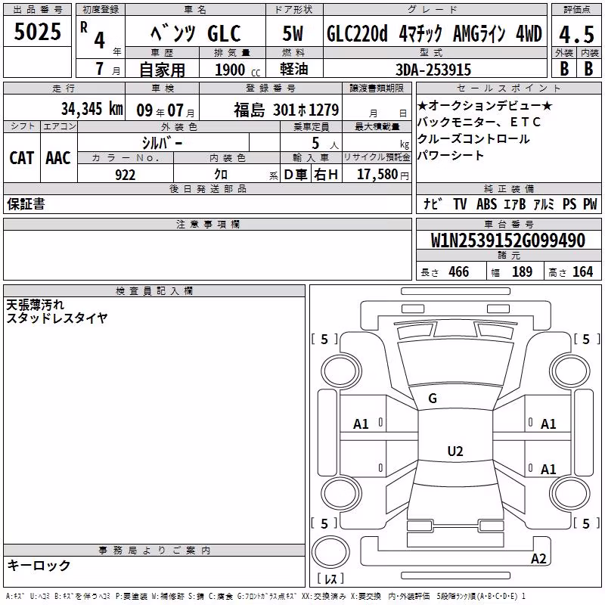Select the car name ベンツ GLC
This screenshot has width=605, height=605.
coord(196,33)
